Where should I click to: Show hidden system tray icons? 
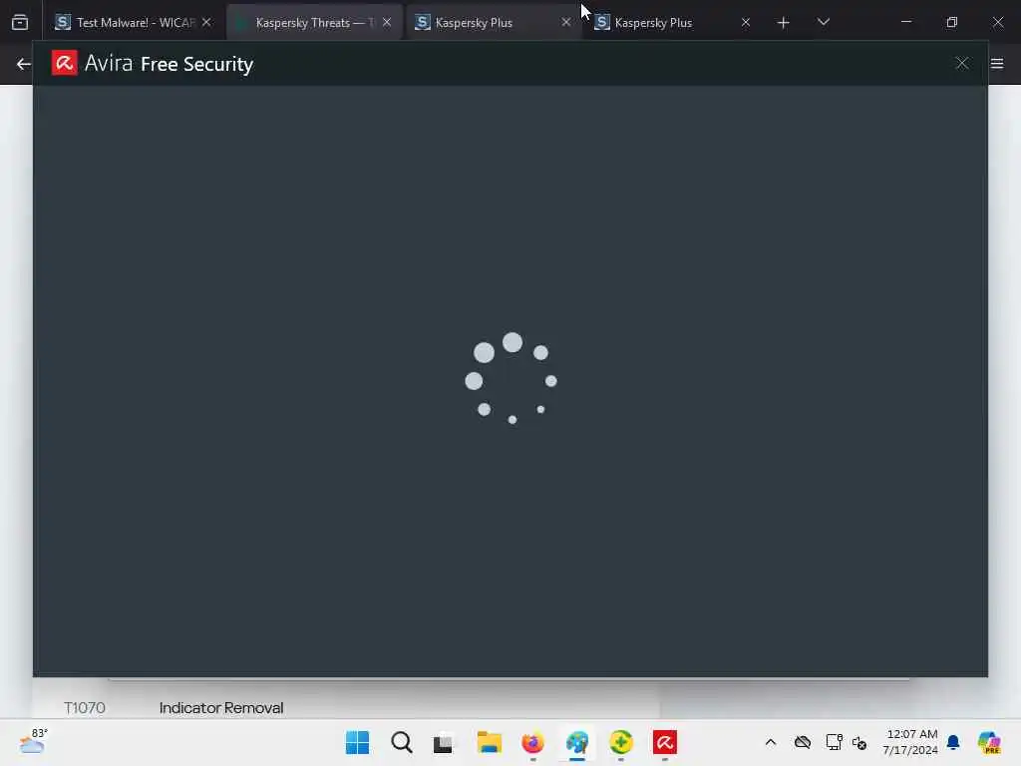(x=771, y=742)
